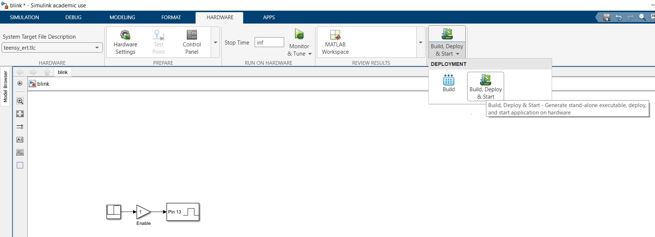655x237 pixels.
Task: Select Build, Deploy & Start in Deployment menu
Action: pos(486,86)
